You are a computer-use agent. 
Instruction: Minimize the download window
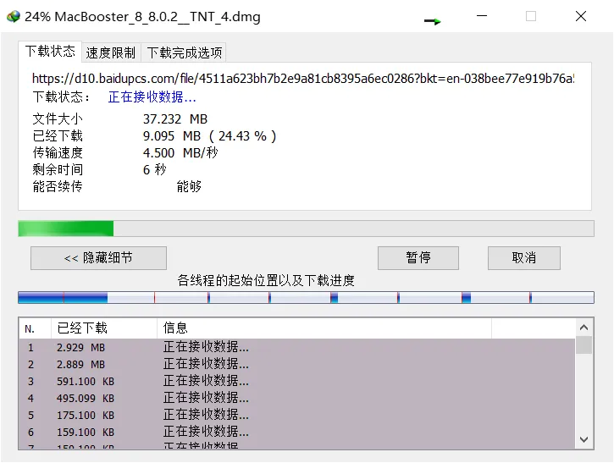pyautogui.click(x=482, y=16)
